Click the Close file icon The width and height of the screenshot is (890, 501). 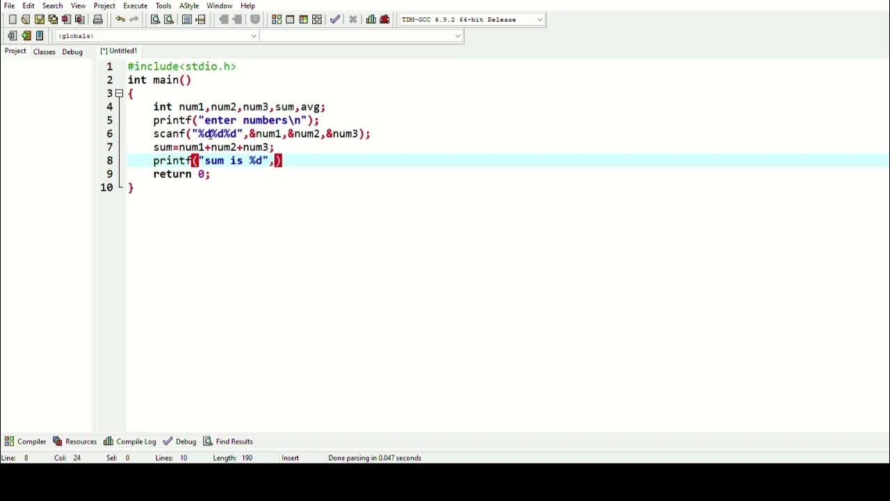tap(66, 19)
